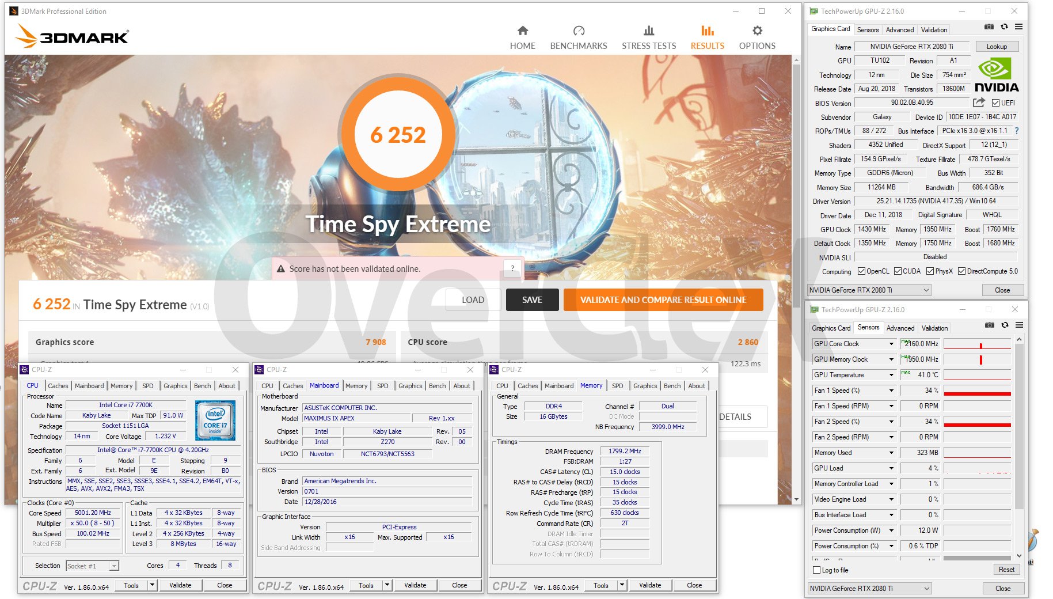The height and width of the screenshot is (599, 1053).
Task: Click the camera screenshot icon in GPU-Z Graphics Card window
Action: [x=989, y=27]
